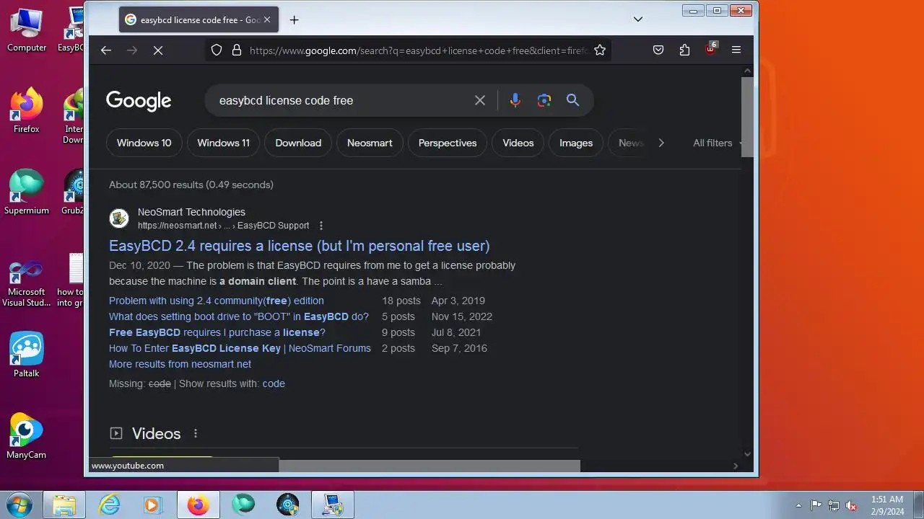Open the All filters dropdown
Viewport: 924px width, 519px height.
point(716,143)
